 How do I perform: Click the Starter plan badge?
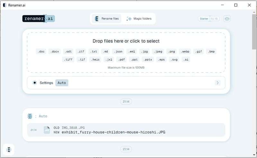pos(204,19)
